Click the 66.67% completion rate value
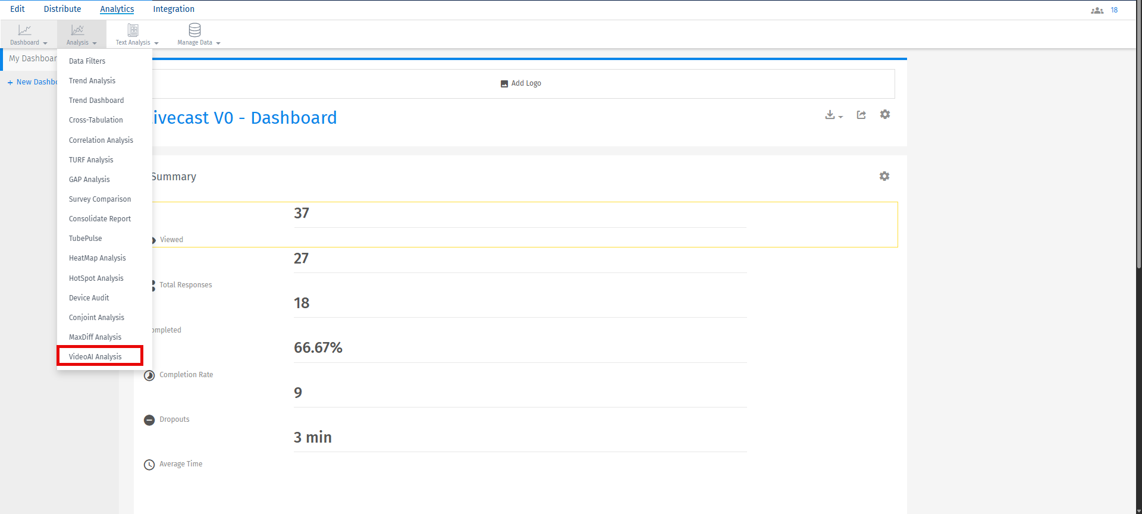Image resolution: width=1142 pixels, height=514 pixels. click(318, 347)
